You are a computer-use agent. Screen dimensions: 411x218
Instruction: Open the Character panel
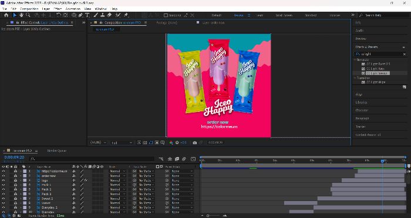pos(362,110)
